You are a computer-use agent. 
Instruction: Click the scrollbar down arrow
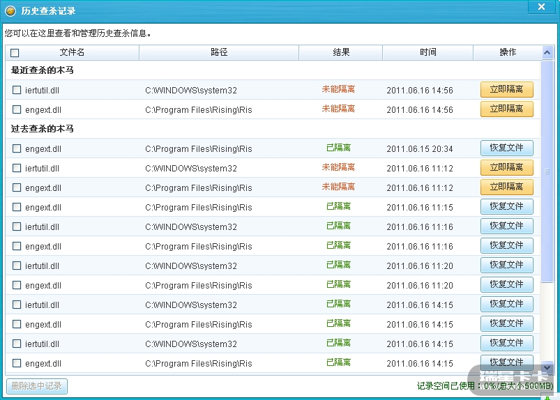547,367
